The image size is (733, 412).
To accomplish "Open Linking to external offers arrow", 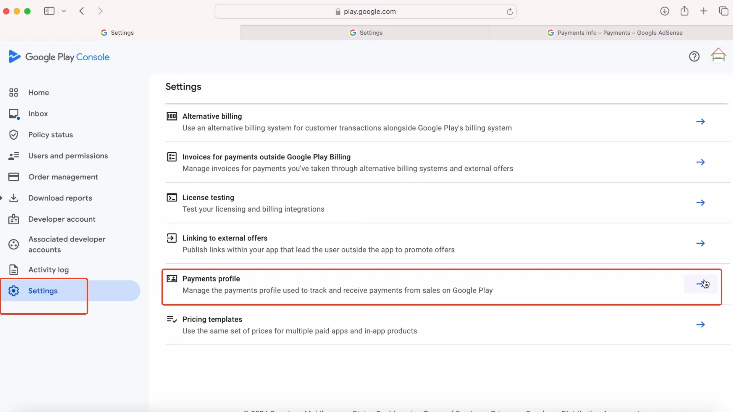I will click(x=701, y=243).
